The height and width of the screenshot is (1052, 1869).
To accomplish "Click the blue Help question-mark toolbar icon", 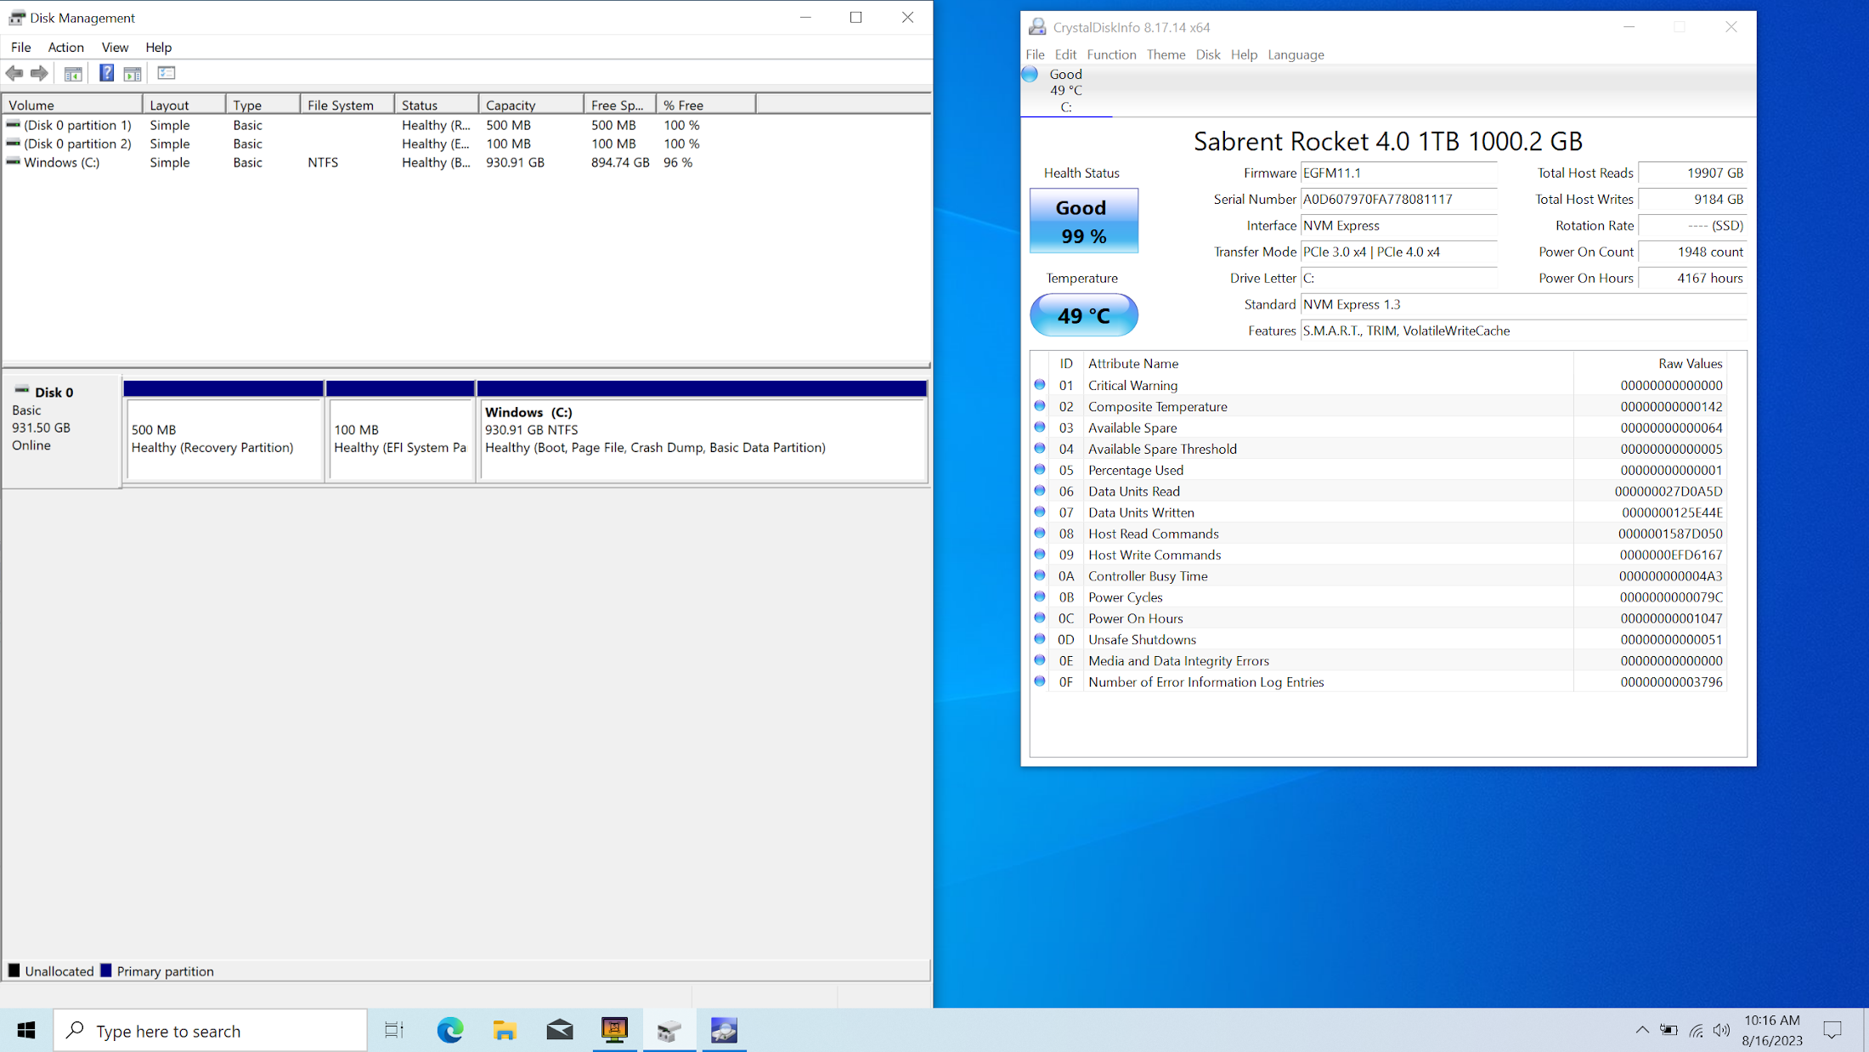I will [x=106, y=74].
